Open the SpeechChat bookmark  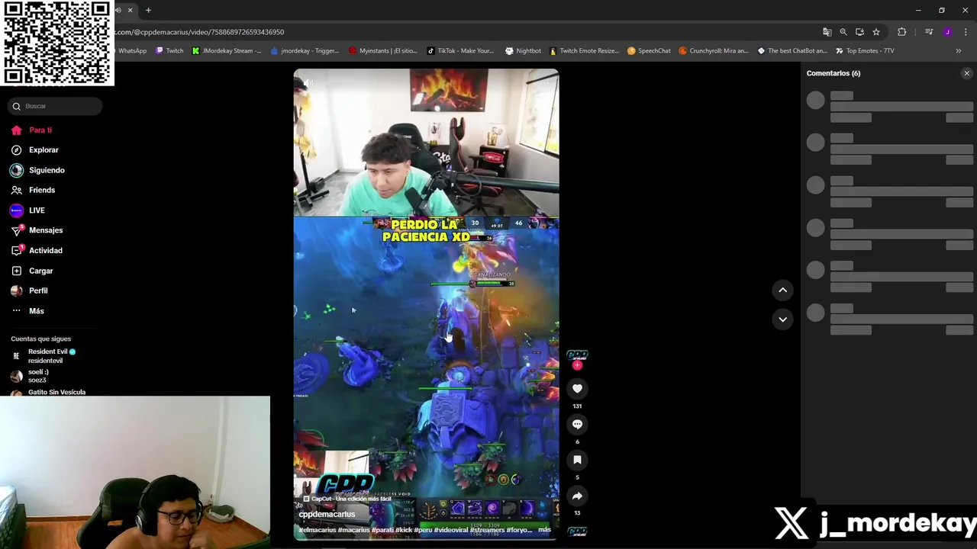click(x=649, y=51)
